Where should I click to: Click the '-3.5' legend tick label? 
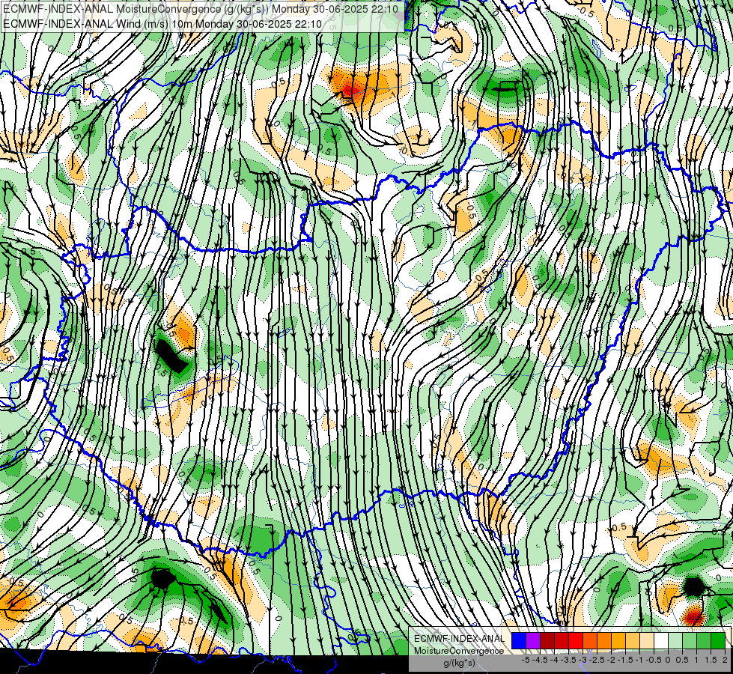[568, 660]
